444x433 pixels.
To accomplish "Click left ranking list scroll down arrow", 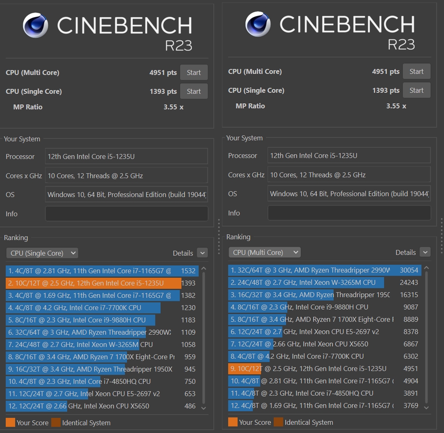I will pos(204,408).
